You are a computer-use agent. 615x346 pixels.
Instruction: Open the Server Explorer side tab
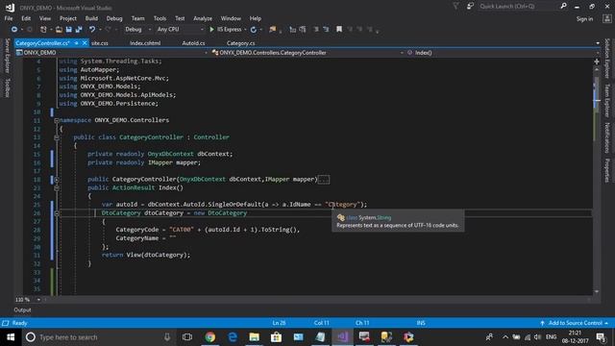click(x=7, y=56)
